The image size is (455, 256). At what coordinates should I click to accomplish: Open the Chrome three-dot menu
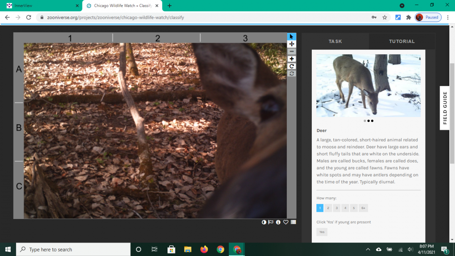point(448,17)
